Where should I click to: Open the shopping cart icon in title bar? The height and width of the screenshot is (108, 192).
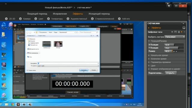[169, 6]
